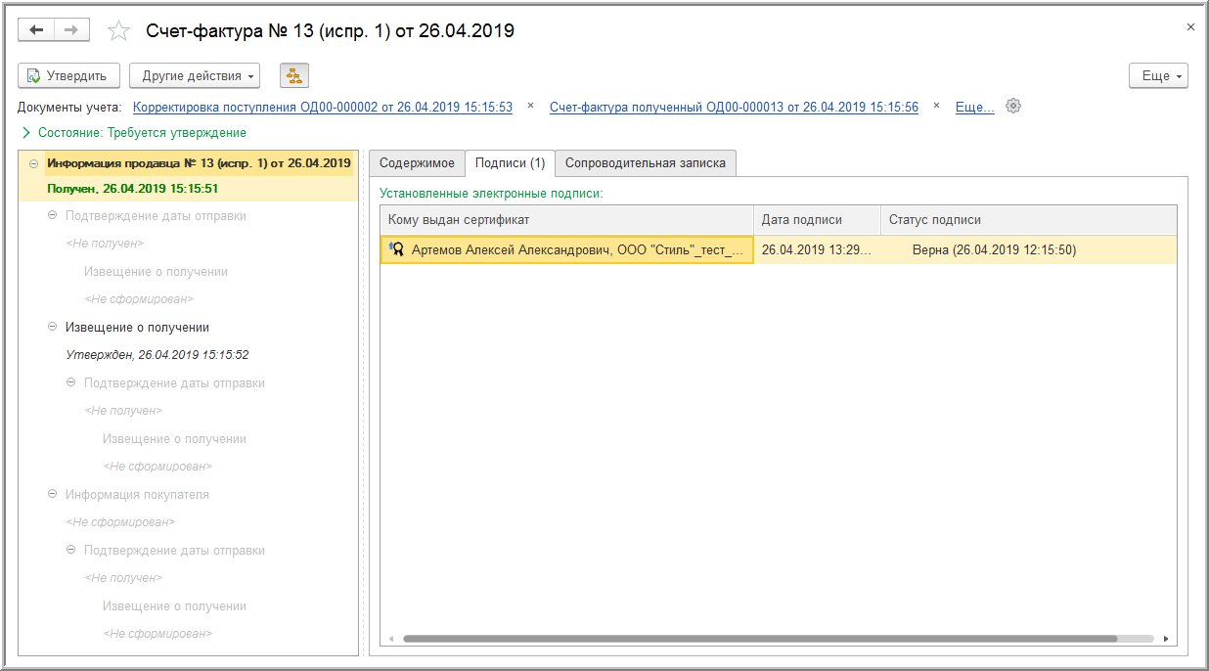Remove Корректировка поступления link with its x icon
This screenshot has height=671, width=1209.
(530, 106)
